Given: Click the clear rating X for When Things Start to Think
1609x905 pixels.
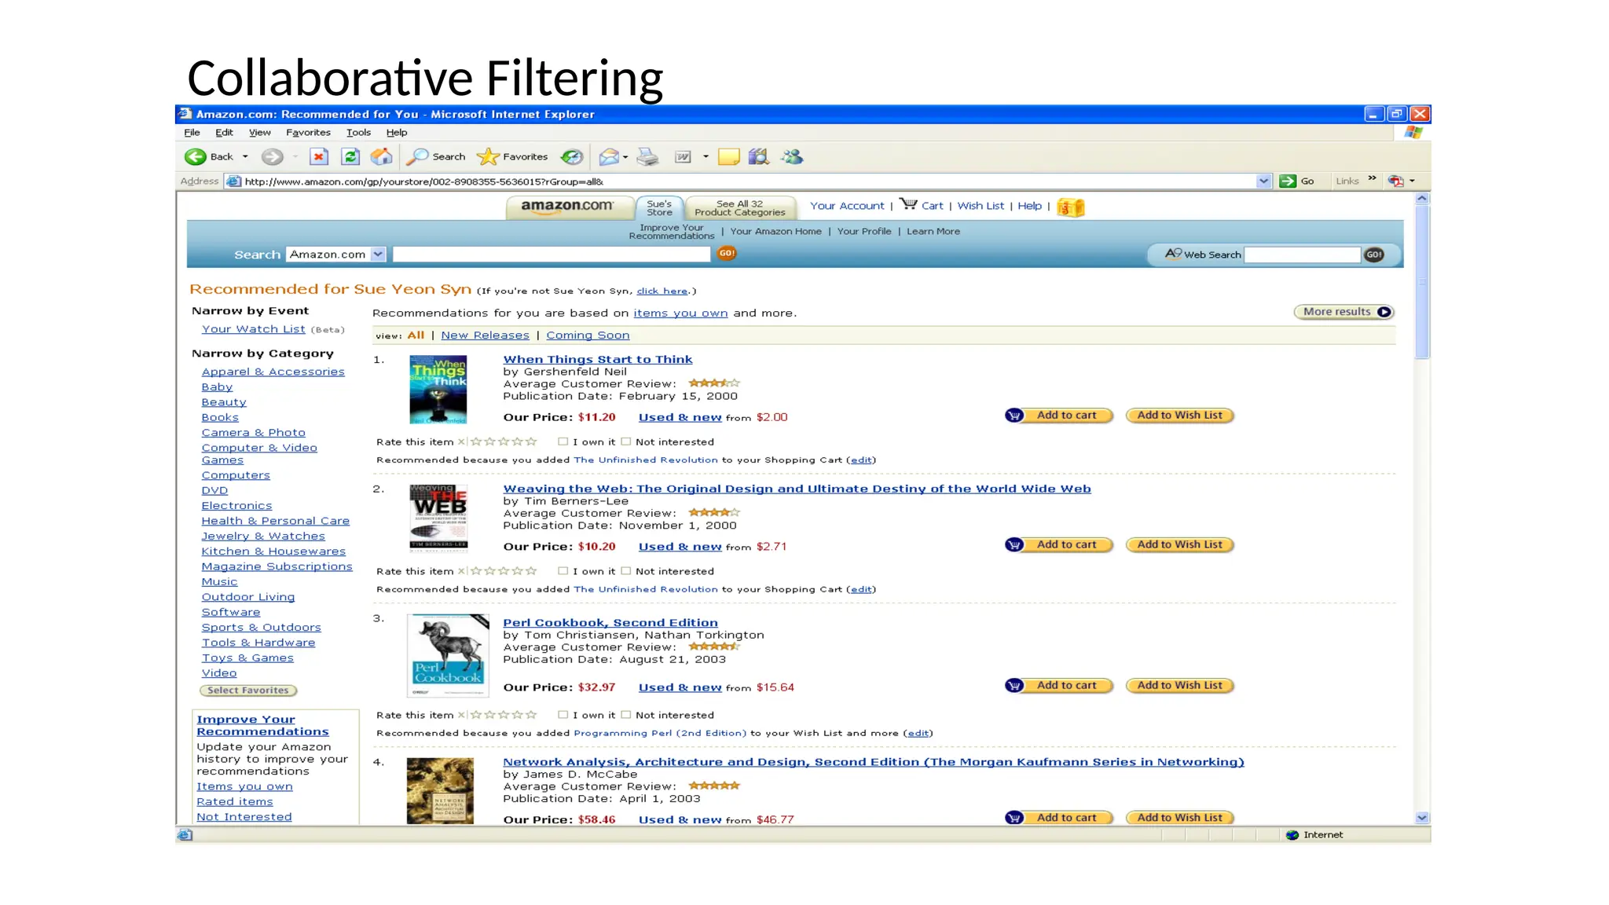Looking at the screenshot, I should pyautogui.click(x=462, y=442).
